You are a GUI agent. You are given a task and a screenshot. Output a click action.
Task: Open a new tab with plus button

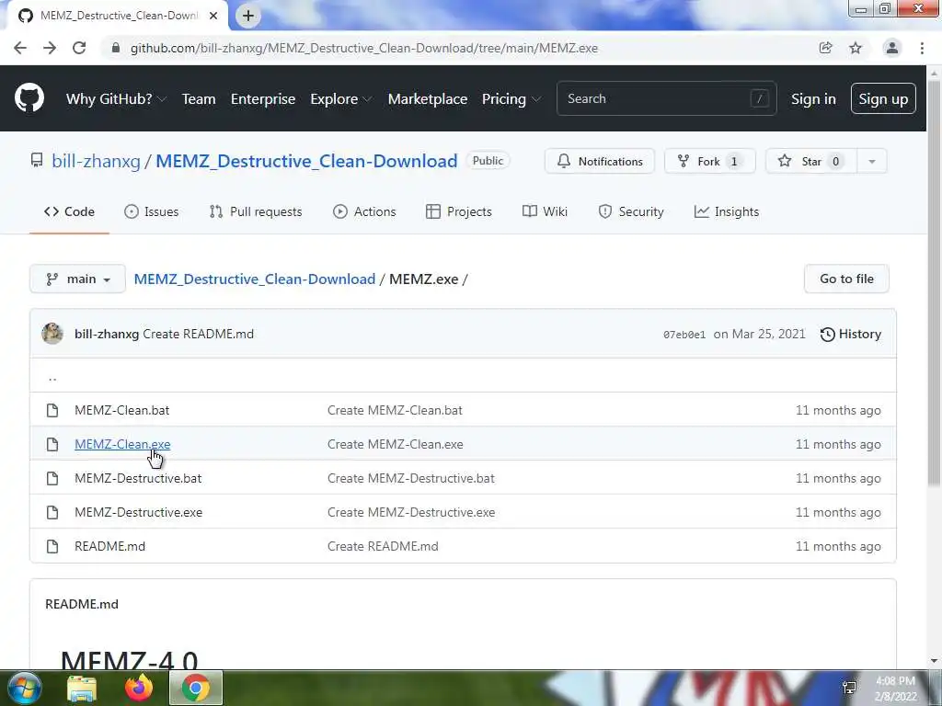coord(248,16)
